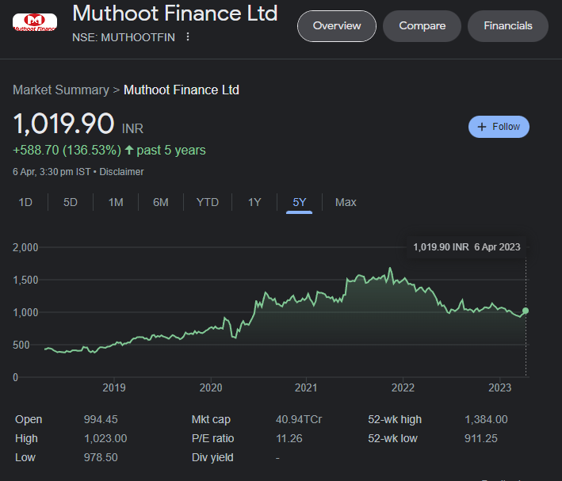Click the 1,019.90 INR 6 Apr 2023 tooltip
562x481 pixels.
coord(466,247)
